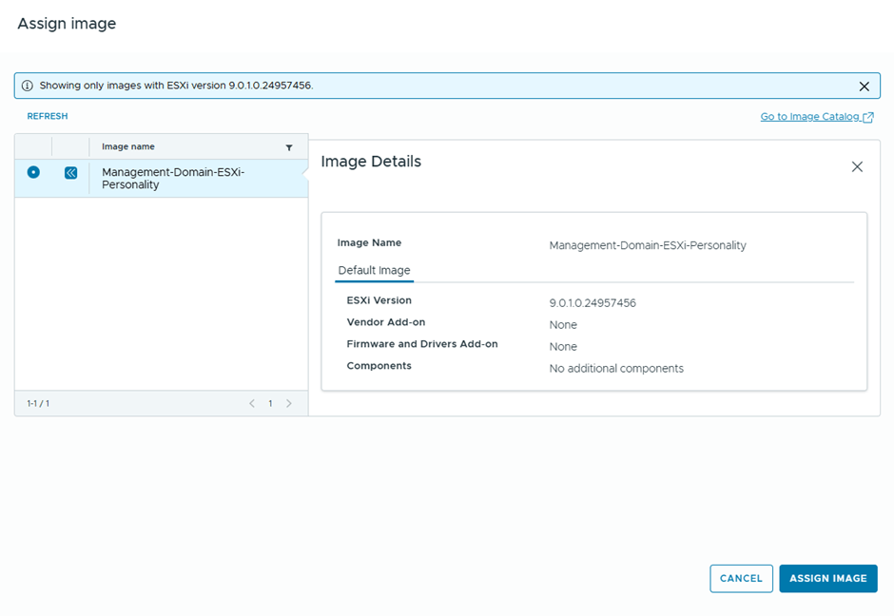The image size is (894, 616).
Task: Click the info icon in the banner
Action: [x=28, y=86]
